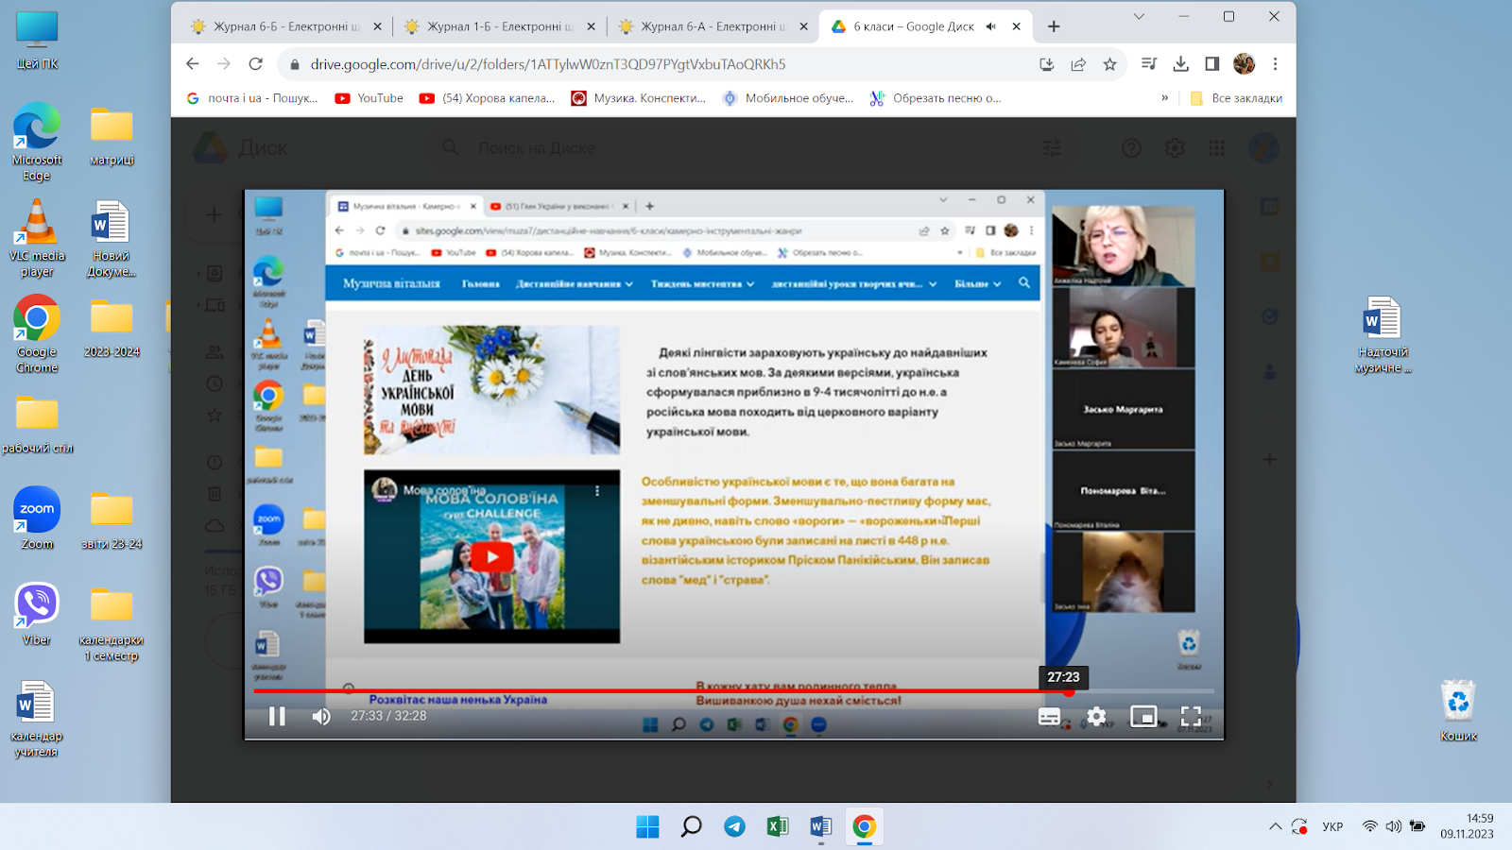1512x850 pixels.
Task: Open Windows taskbar search
Action: click(691, 826)
